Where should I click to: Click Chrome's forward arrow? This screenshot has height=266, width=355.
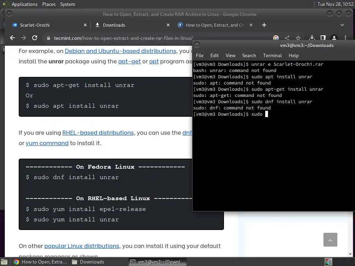(x=24, y=38)
